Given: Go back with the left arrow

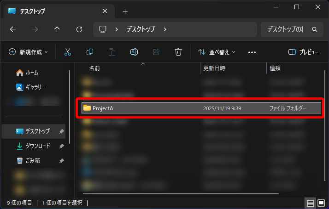Looking at the screenshot, I should (x=13, y=29).
